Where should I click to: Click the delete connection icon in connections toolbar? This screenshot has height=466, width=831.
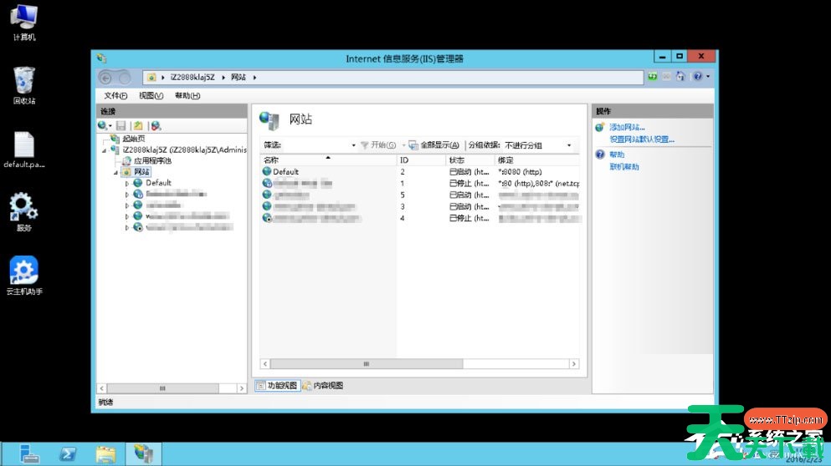pyautogui.click(x=156, y=125)
